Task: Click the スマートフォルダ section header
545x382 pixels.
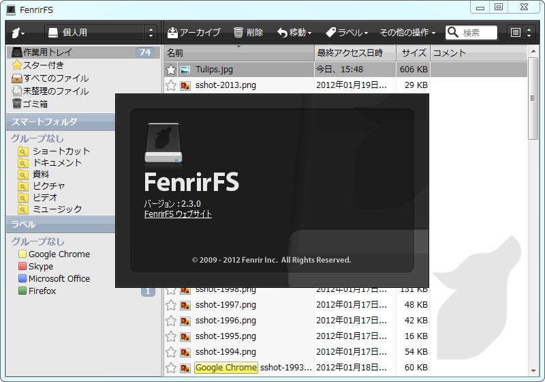Action: point(61,122)
